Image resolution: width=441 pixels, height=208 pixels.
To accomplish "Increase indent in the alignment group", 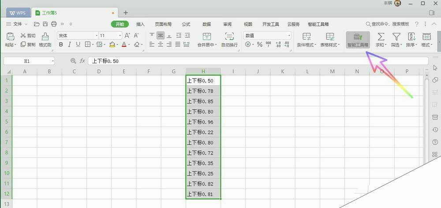I will coord(187,35).
